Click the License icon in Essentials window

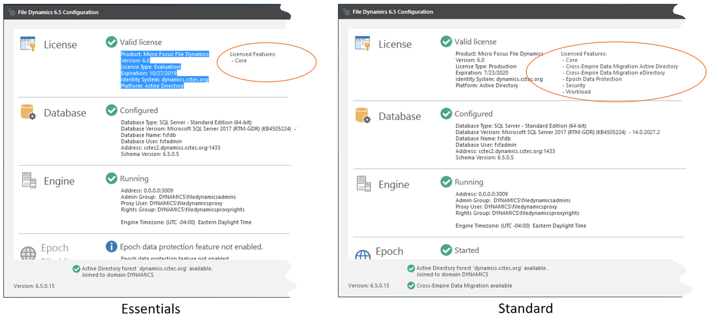pyautogui.click(x=28, y=44)
